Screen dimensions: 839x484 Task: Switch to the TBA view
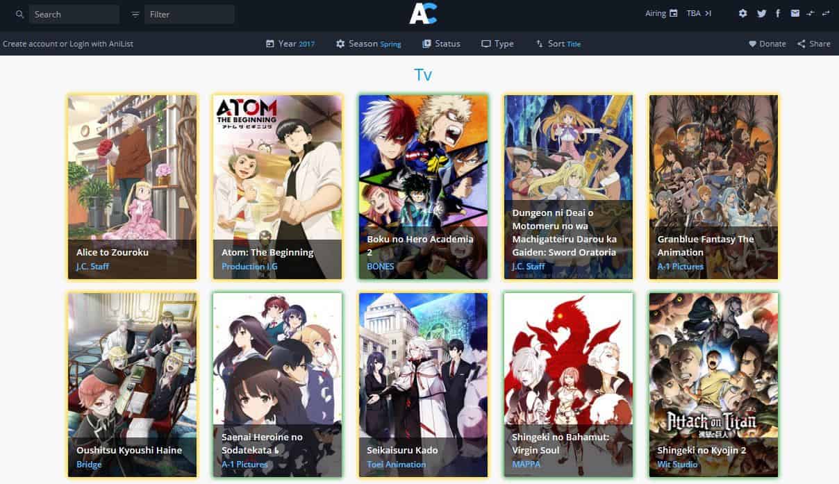pos(699,13)
